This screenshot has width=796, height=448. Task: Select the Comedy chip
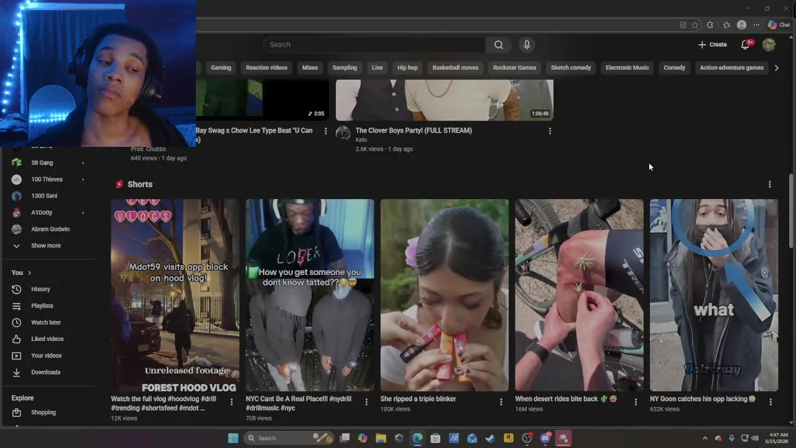(674, 68)
